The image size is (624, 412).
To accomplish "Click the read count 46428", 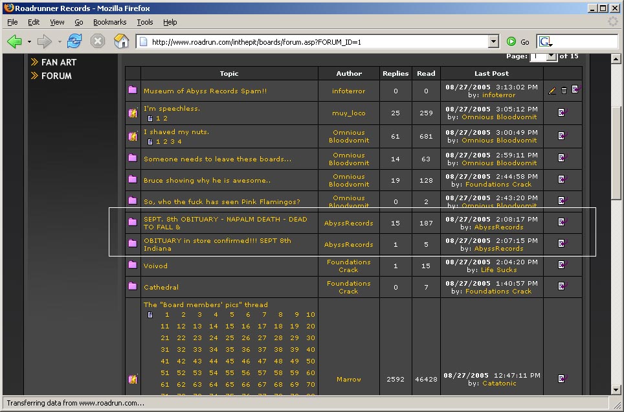I will tap(426, 380).
